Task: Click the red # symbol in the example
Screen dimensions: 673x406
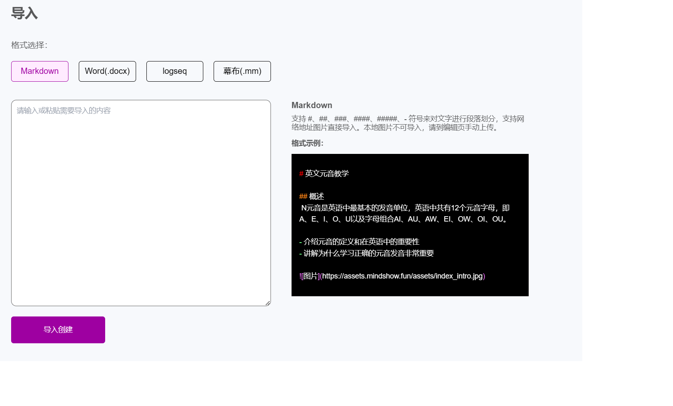Action: [x=301, y=174]
